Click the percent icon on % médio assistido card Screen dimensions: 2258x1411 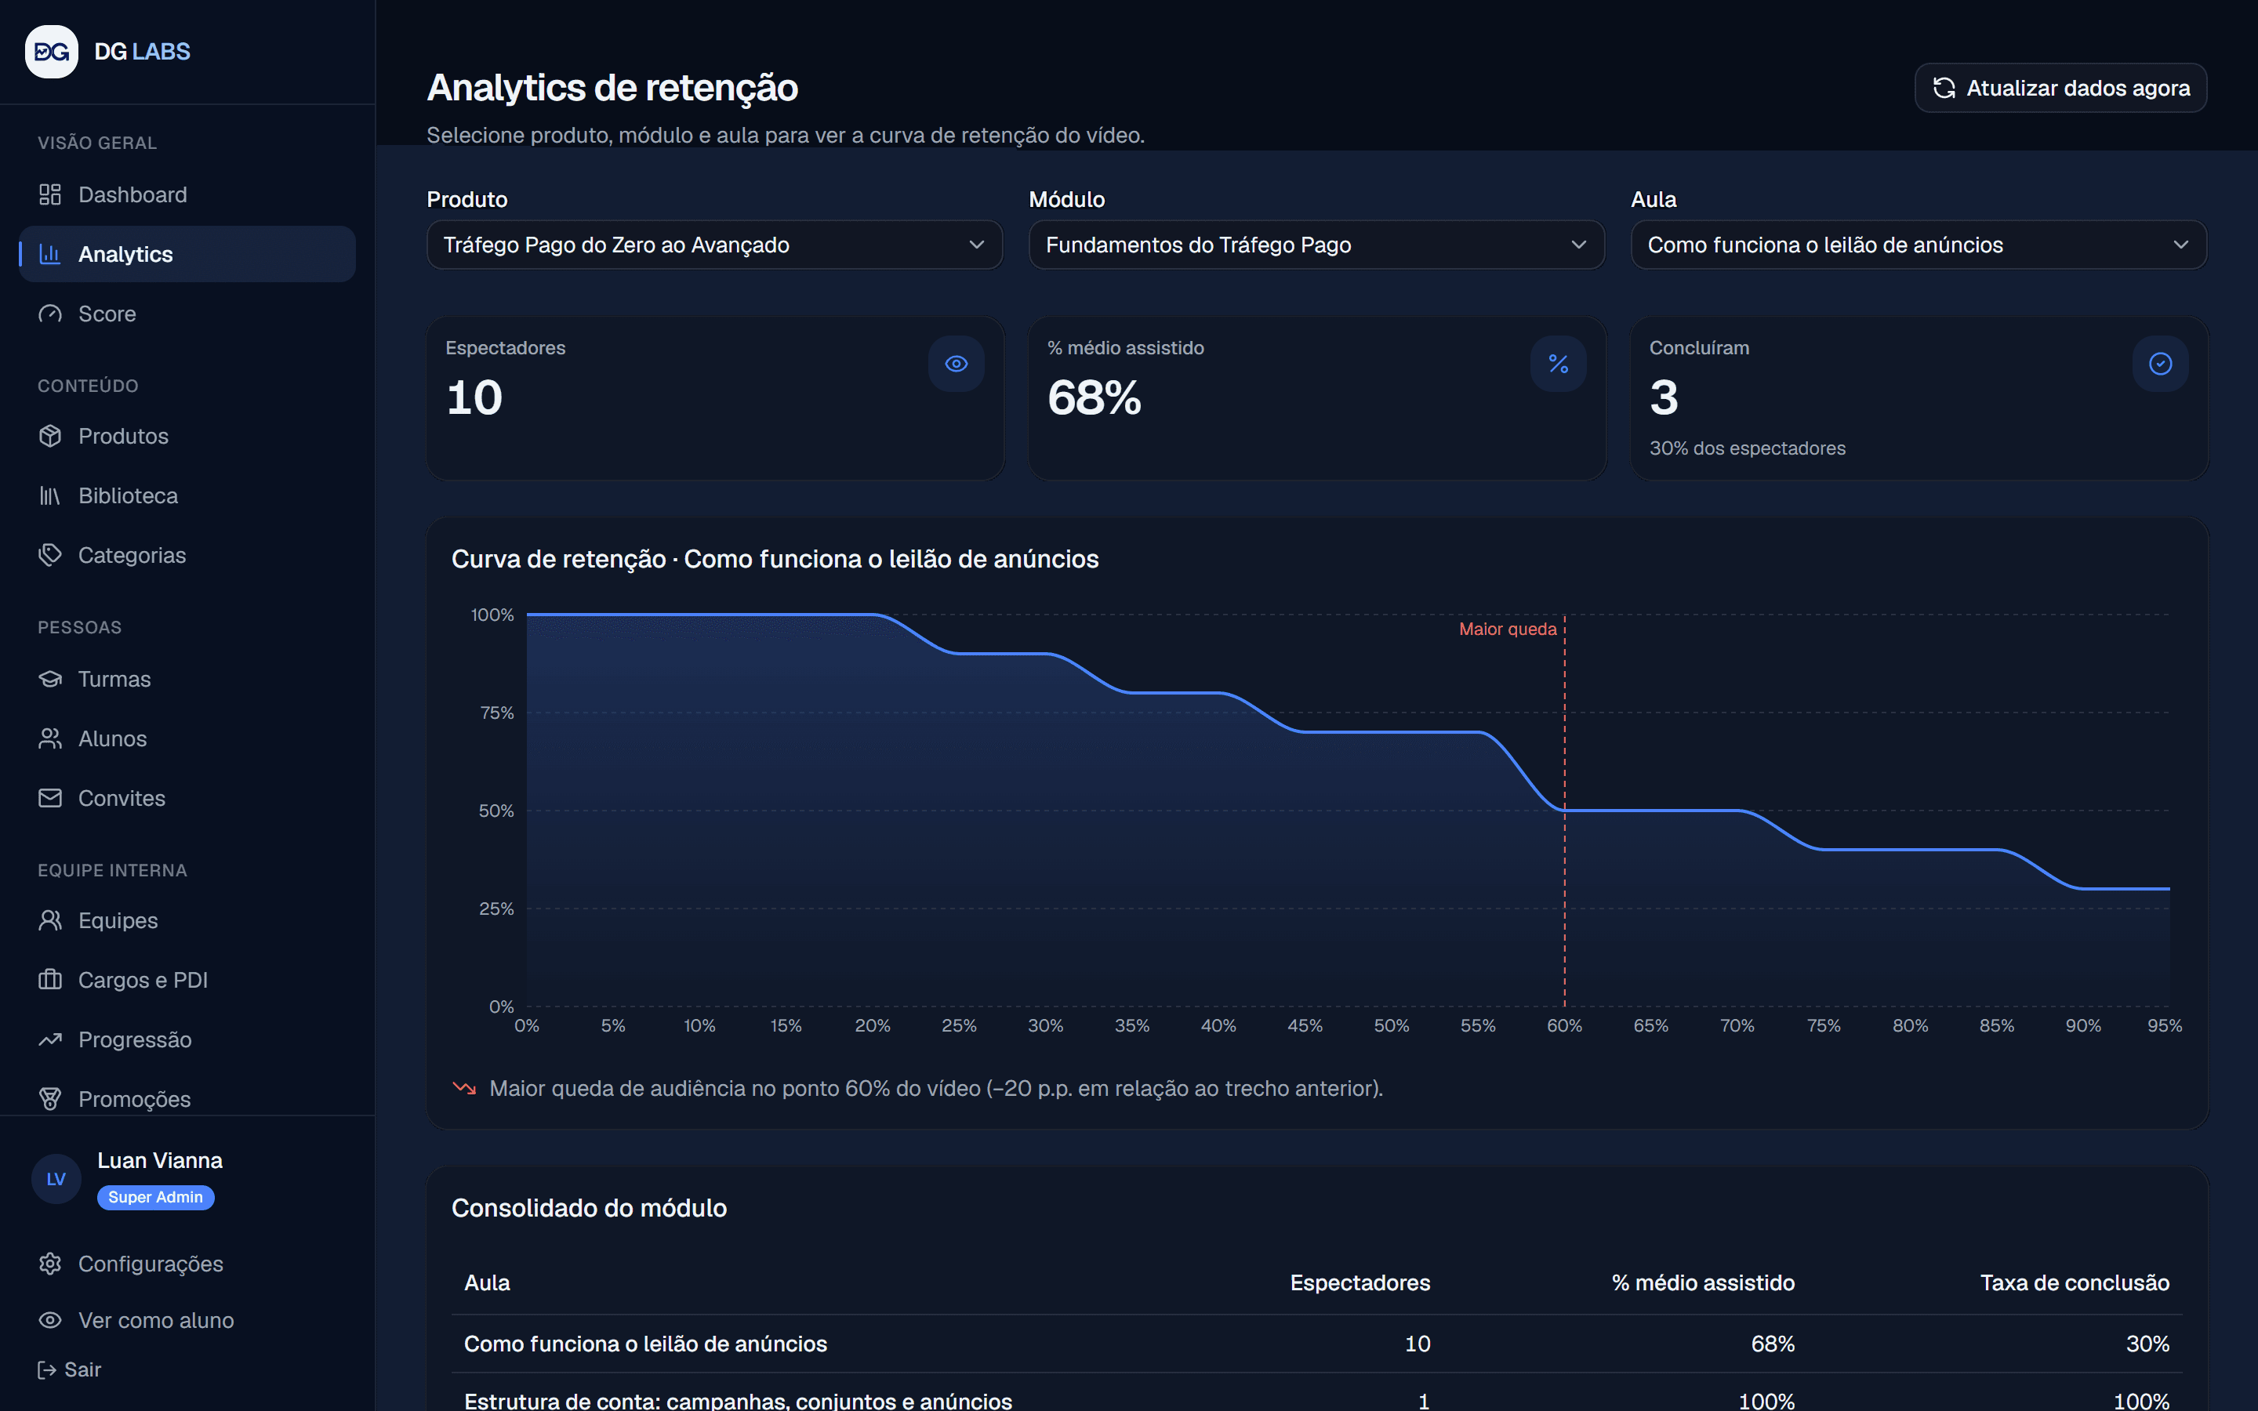click(1558, 364)
